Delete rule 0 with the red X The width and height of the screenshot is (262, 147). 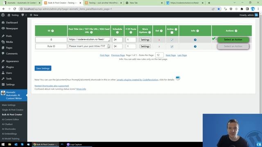159,40
